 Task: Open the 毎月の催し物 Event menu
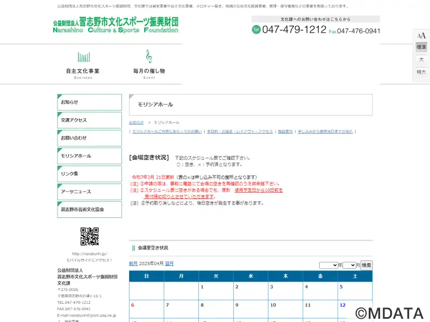click(149, 64)
